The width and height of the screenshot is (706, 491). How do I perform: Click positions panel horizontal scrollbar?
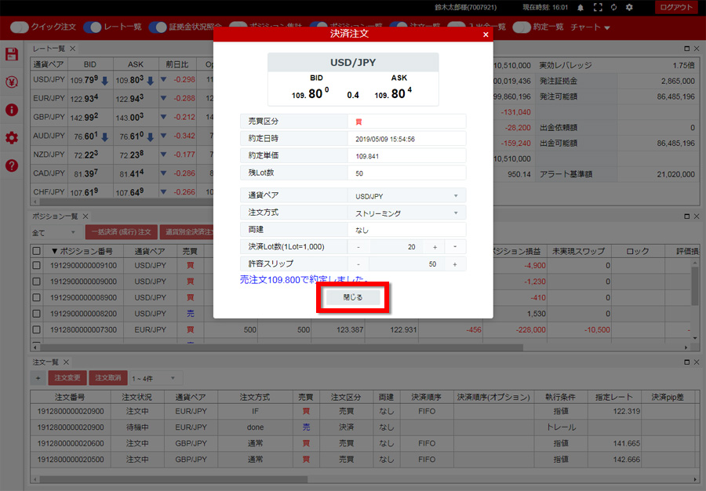282,347
